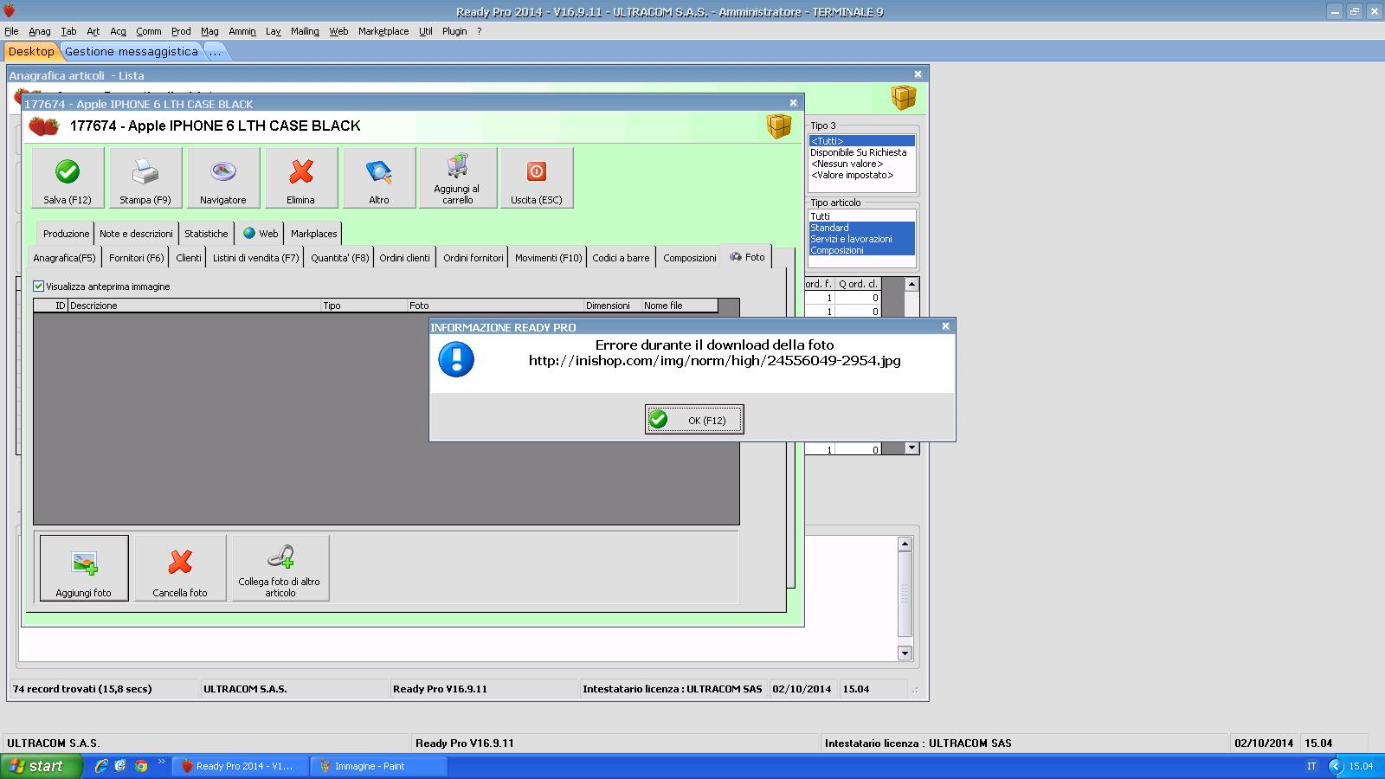Open the File menu

11,31
